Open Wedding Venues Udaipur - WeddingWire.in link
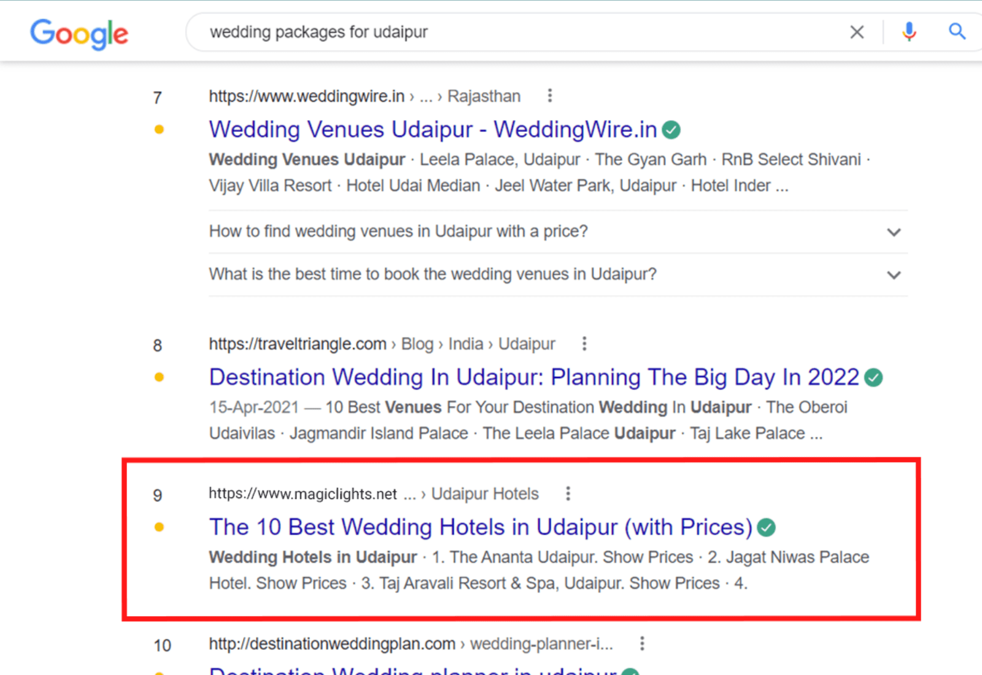The image size is (982, 675). (433, 129)
